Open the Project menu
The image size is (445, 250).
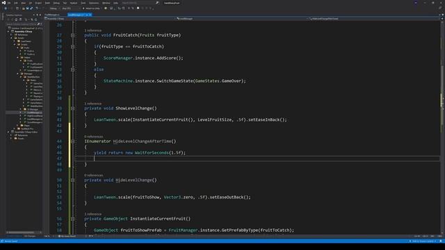(38, 3)
